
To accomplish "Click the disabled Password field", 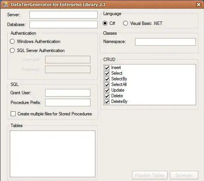I will [x=68, y=69].
